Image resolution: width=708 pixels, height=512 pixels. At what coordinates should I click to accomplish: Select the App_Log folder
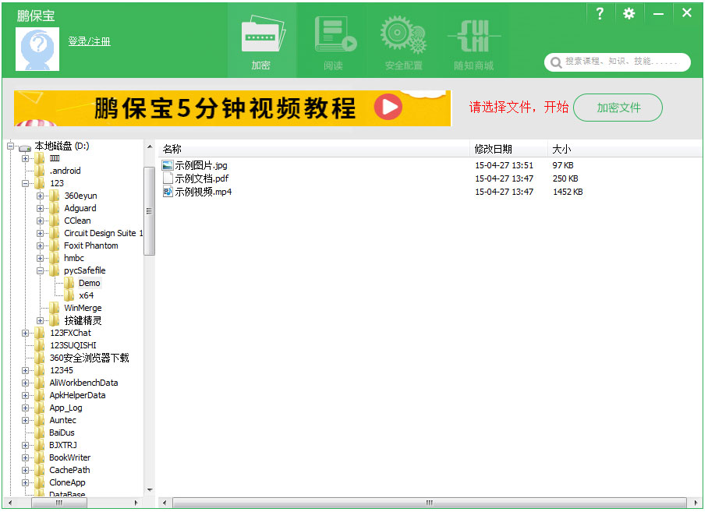coord(65,408)
